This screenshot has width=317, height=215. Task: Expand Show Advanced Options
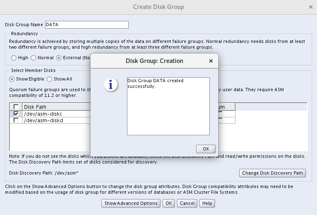[x=131, y=203]
